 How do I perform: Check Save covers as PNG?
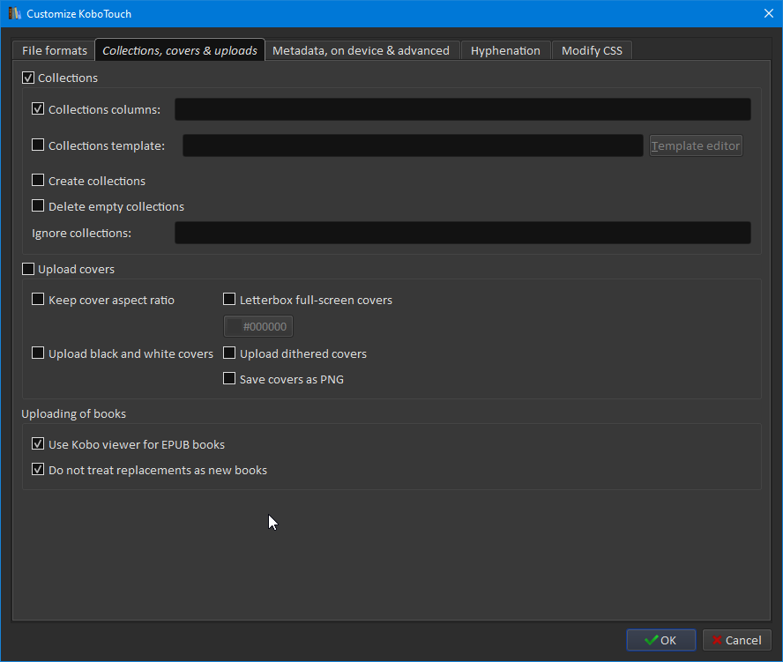(229, 378)
